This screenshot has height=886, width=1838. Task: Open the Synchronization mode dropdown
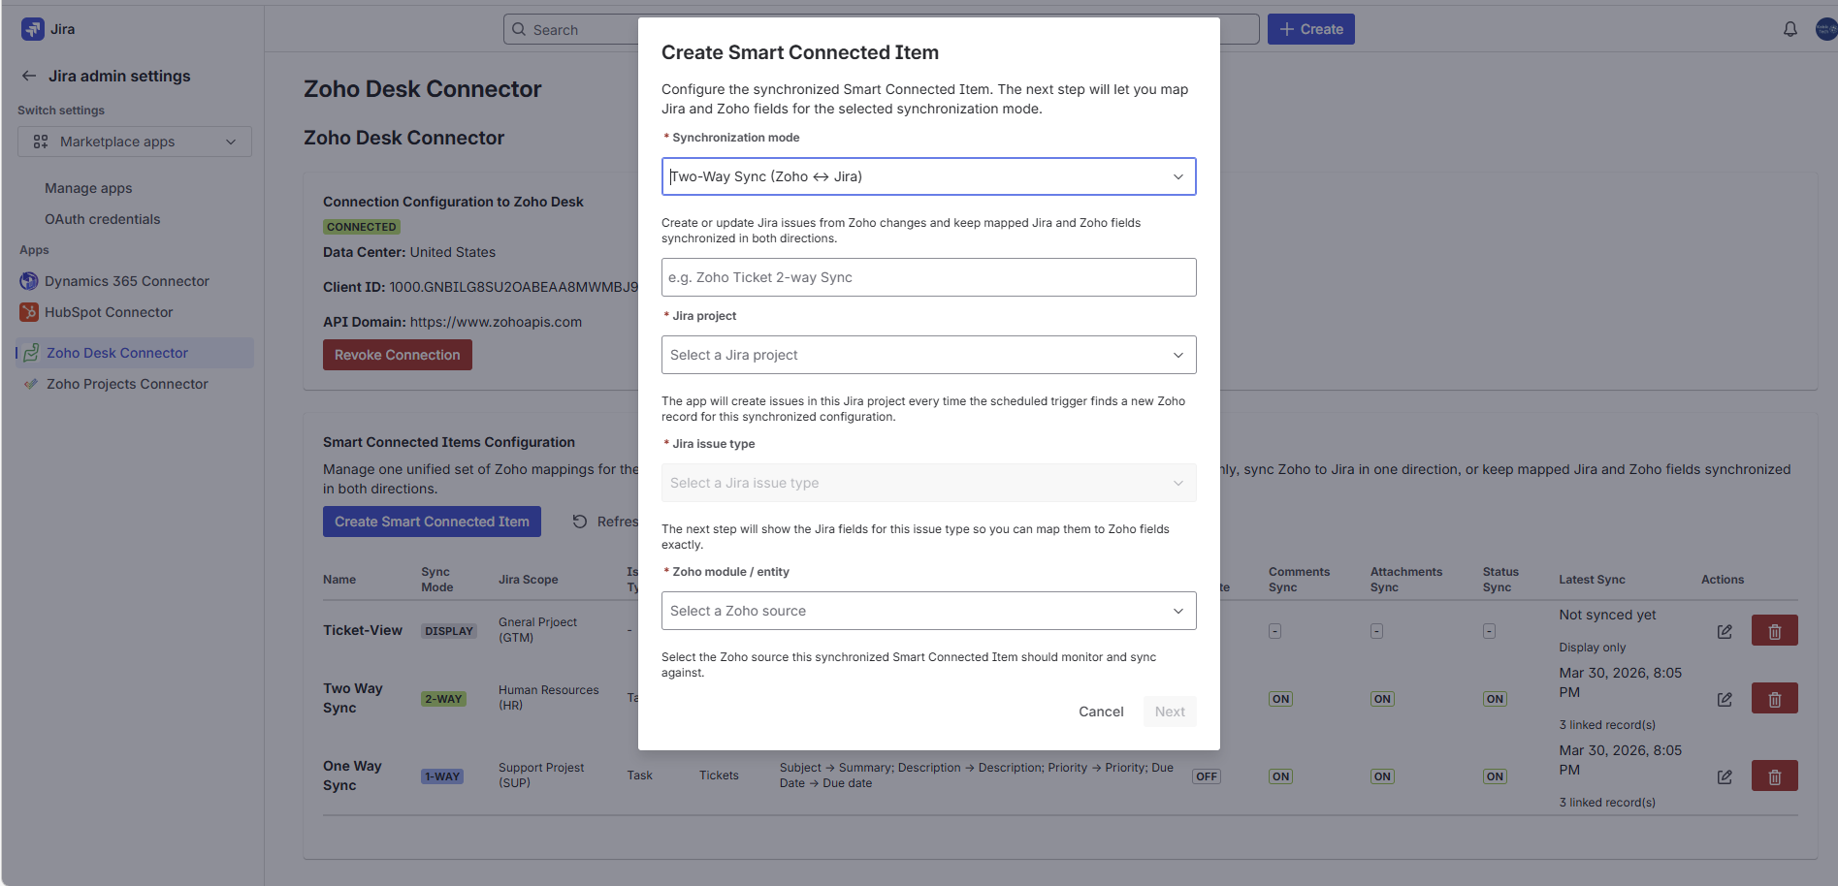click(928, 176)
